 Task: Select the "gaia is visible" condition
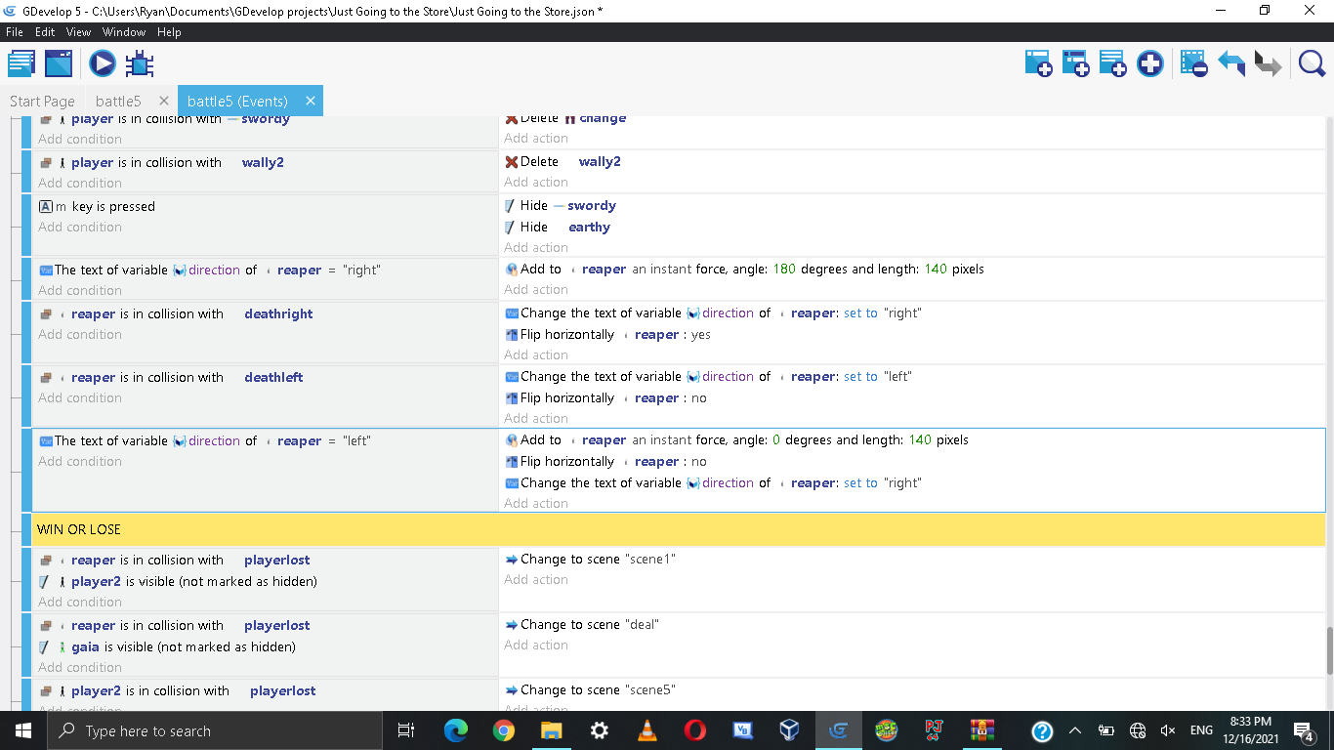[167, 646]
